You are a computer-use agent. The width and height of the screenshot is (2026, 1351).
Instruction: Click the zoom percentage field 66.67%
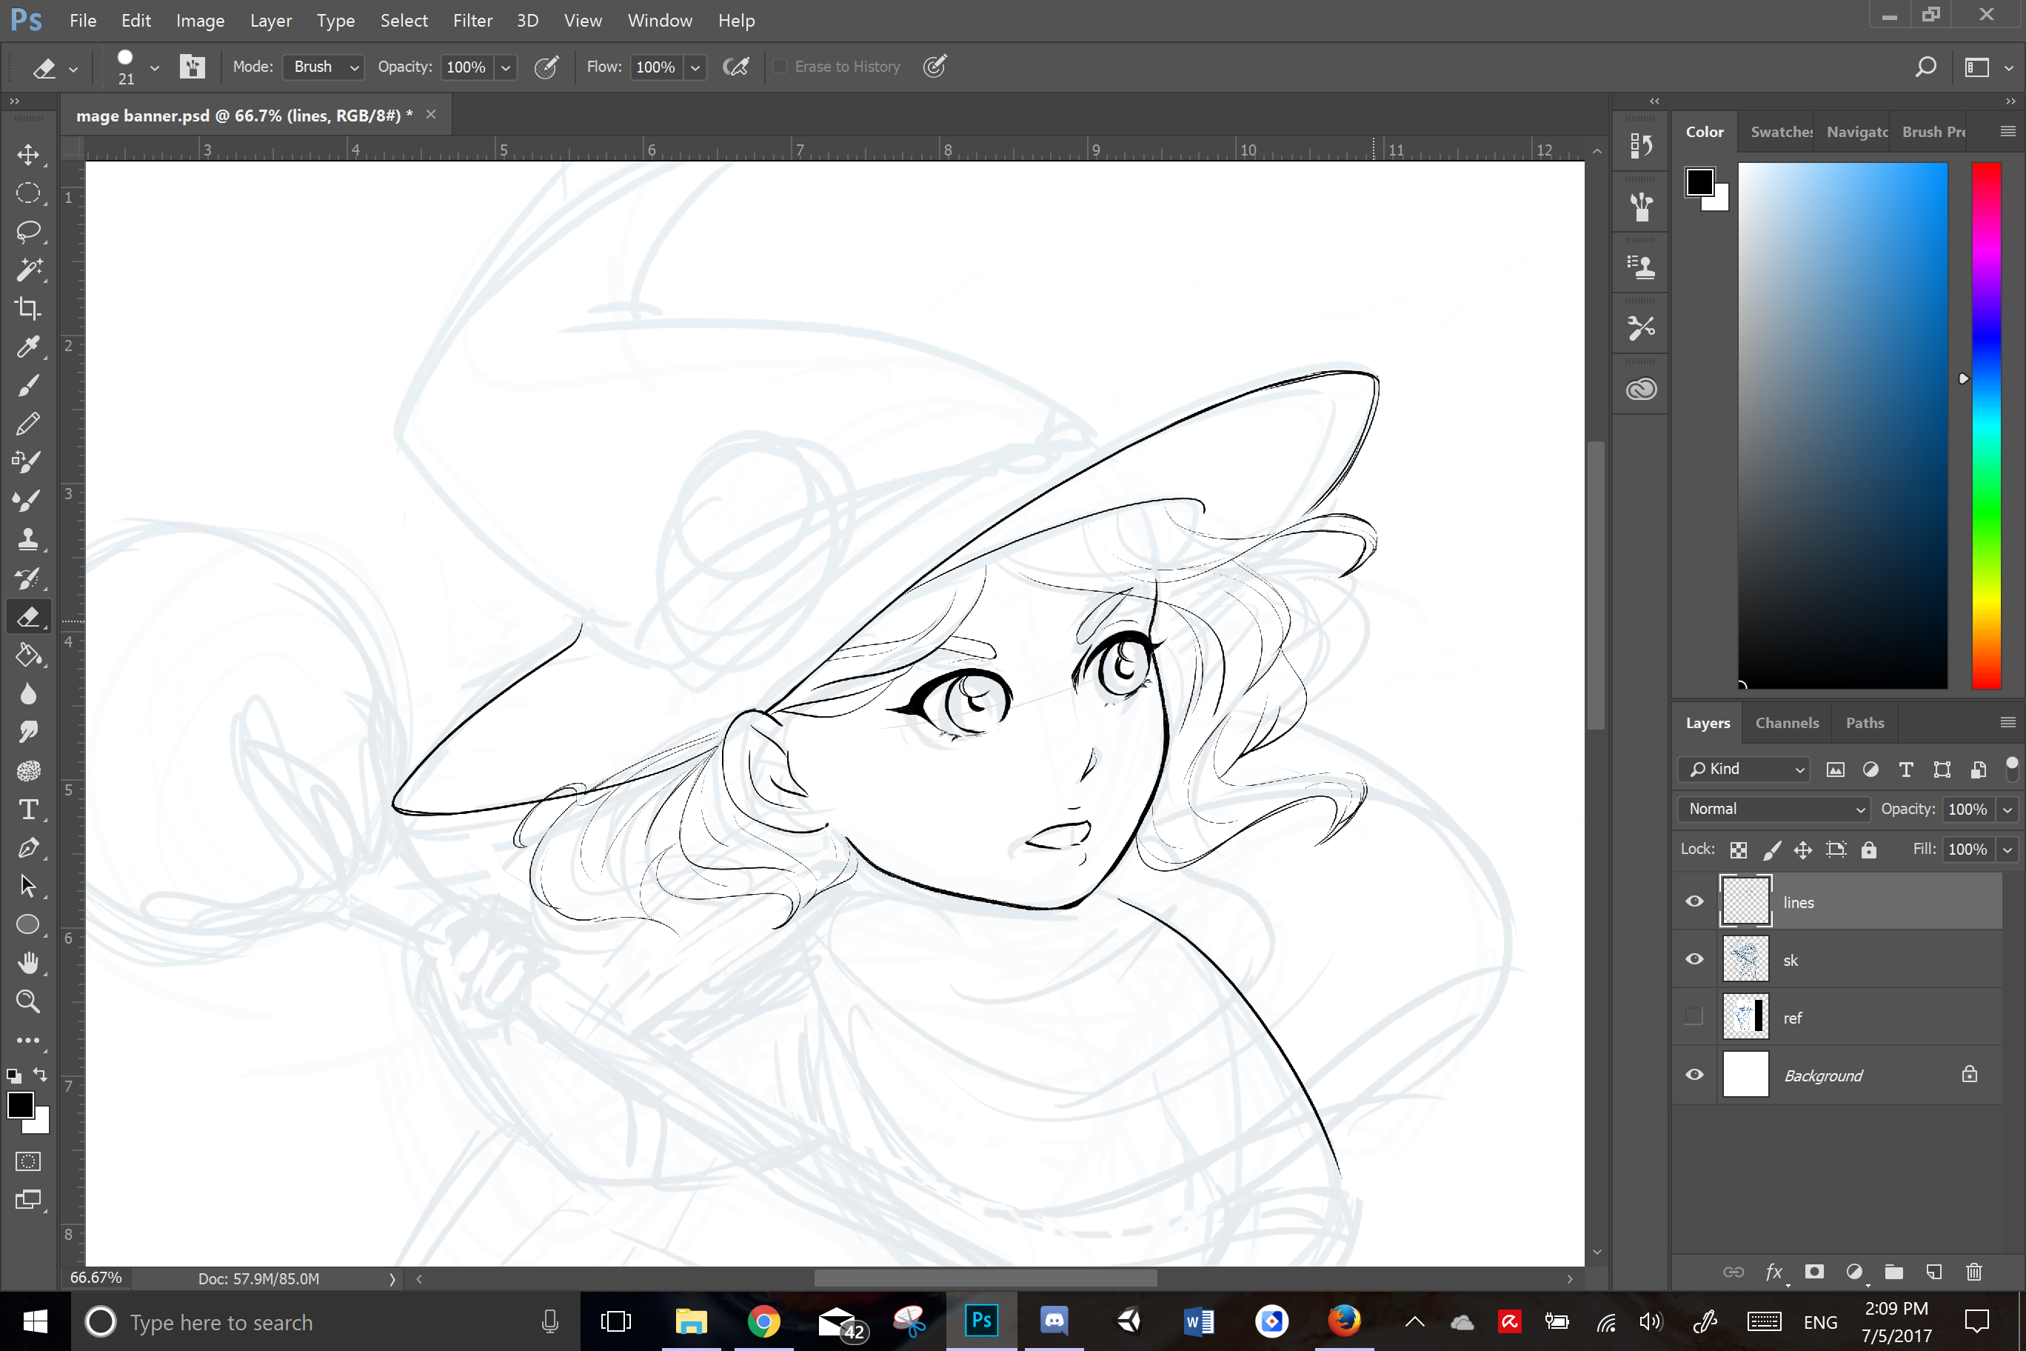96,1278
